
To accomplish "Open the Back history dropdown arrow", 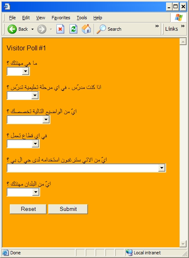I will [x=33, y=29].
